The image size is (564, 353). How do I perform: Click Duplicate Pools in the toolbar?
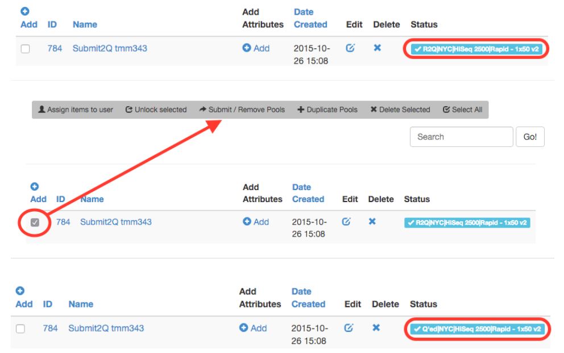[x=327, y=110]
